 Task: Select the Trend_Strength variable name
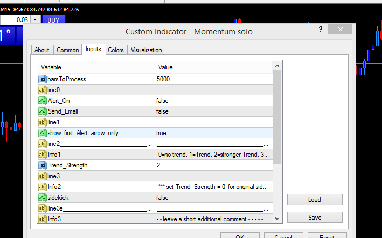[x=68, y=165]
